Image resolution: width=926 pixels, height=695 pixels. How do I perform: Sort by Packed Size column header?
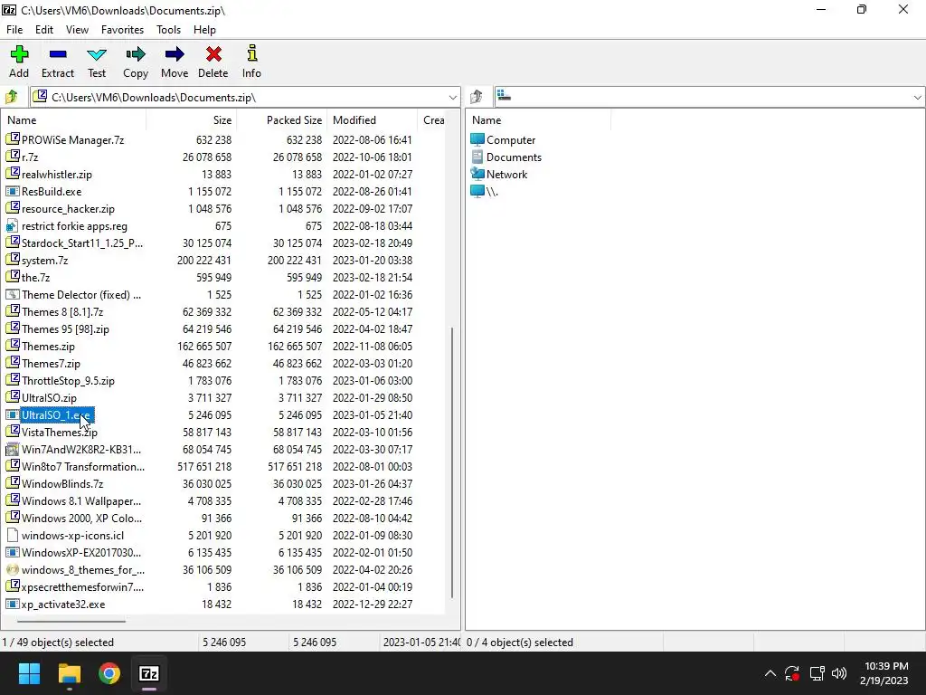pos(282,120)
